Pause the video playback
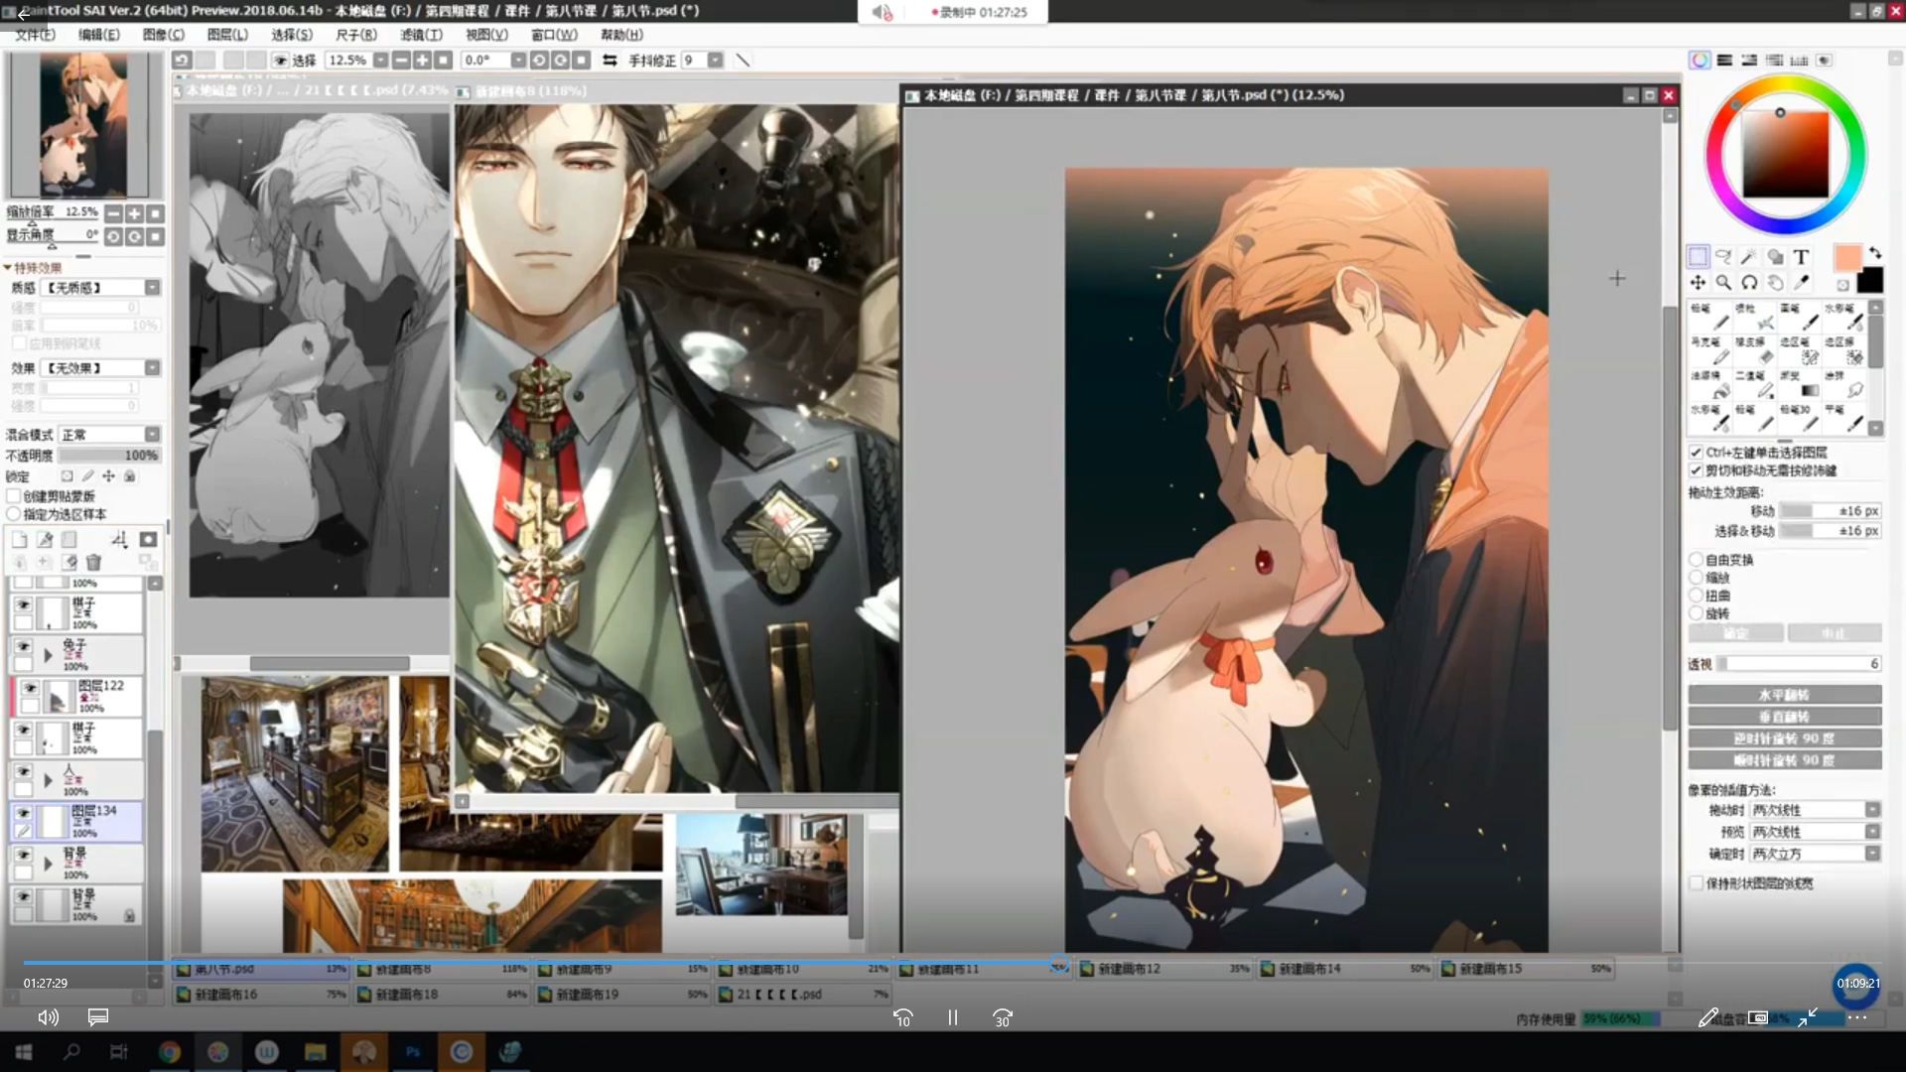Screen dimensions: 1906x1072 [x=952, y=1018]
